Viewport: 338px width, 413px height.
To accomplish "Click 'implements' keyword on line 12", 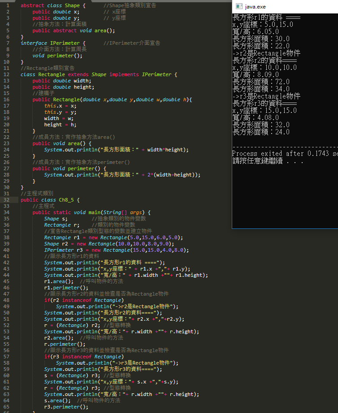I will (124, 74).
